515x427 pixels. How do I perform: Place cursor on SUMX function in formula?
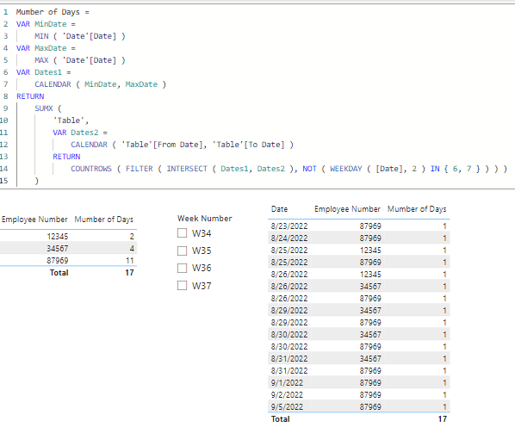(x=44, y=108)
